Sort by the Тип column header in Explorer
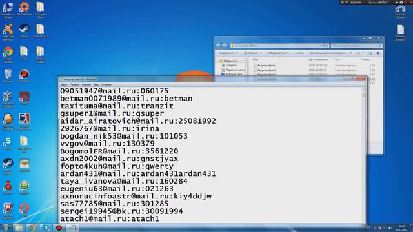Viewport: 413px width, 232px height. (337, 59)
